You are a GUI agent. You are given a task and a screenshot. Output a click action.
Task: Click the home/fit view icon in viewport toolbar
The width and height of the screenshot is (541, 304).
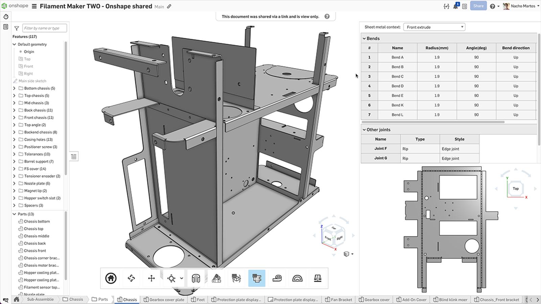(x=110, y=278)
